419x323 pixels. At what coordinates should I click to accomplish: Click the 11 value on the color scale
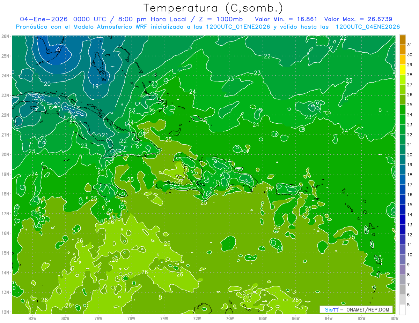point(410,245)
